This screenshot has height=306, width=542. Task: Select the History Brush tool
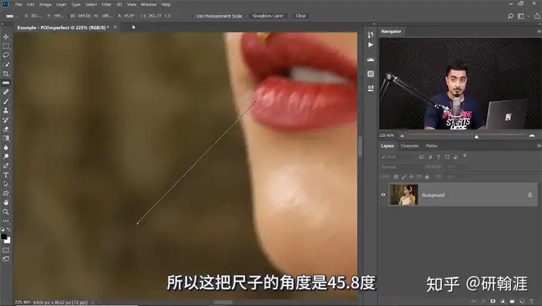(x=6, y=120)
